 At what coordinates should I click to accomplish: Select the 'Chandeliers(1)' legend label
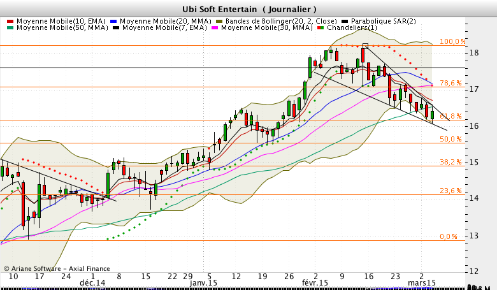coord(352,27)
